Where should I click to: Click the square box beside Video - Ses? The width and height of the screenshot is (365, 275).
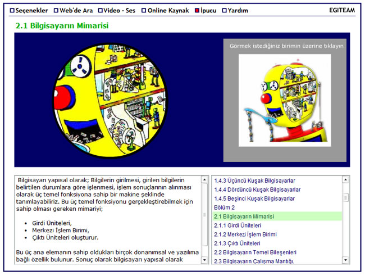click(101, 11)
